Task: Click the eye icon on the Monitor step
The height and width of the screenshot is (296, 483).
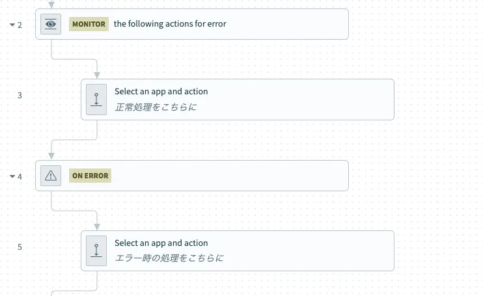Action: point(51,24)
